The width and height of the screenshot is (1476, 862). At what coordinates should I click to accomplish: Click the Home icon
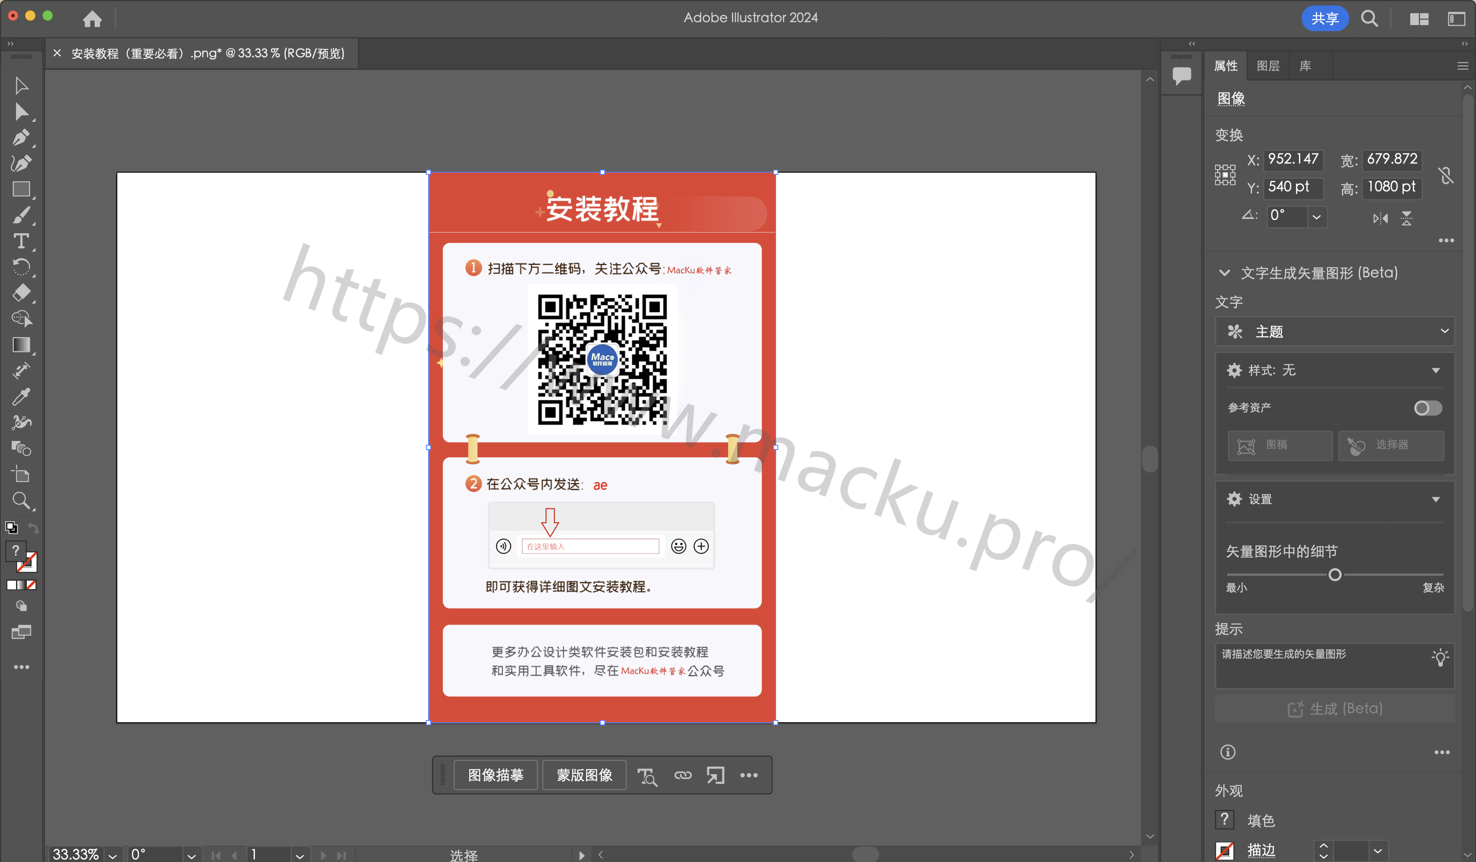click(92, 19)
